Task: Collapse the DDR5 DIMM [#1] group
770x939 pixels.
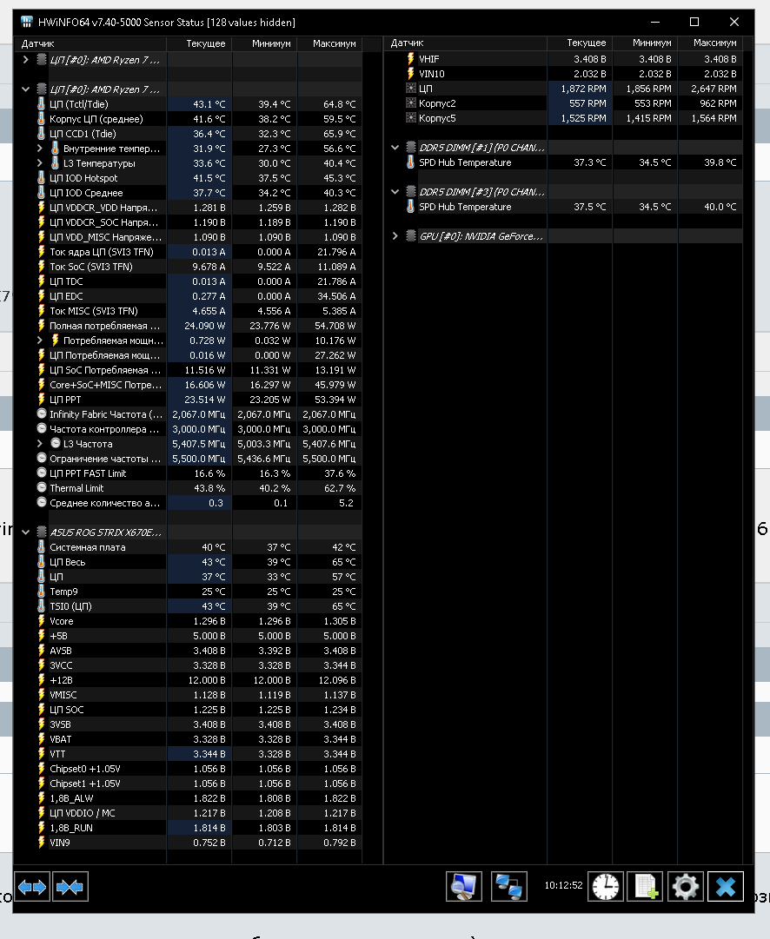Action: (x=395, y=148)
